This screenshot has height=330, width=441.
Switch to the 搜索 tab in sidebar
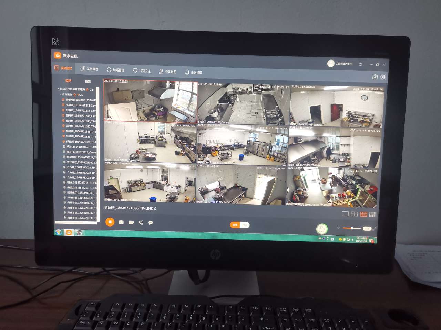88,81
